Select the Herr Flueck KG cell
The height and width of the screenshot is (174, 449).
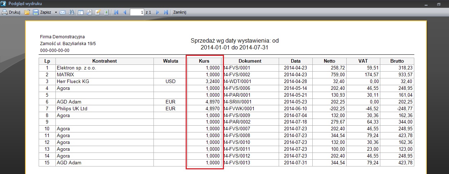[104, 81]
